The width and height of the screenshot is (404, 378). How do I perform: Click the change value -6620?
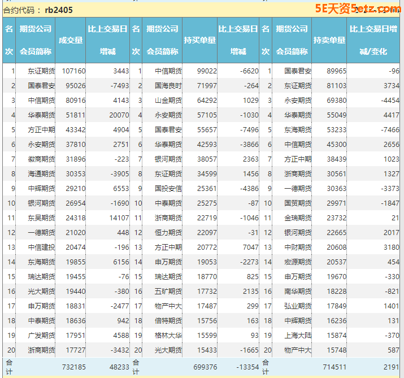click(249, 71)
